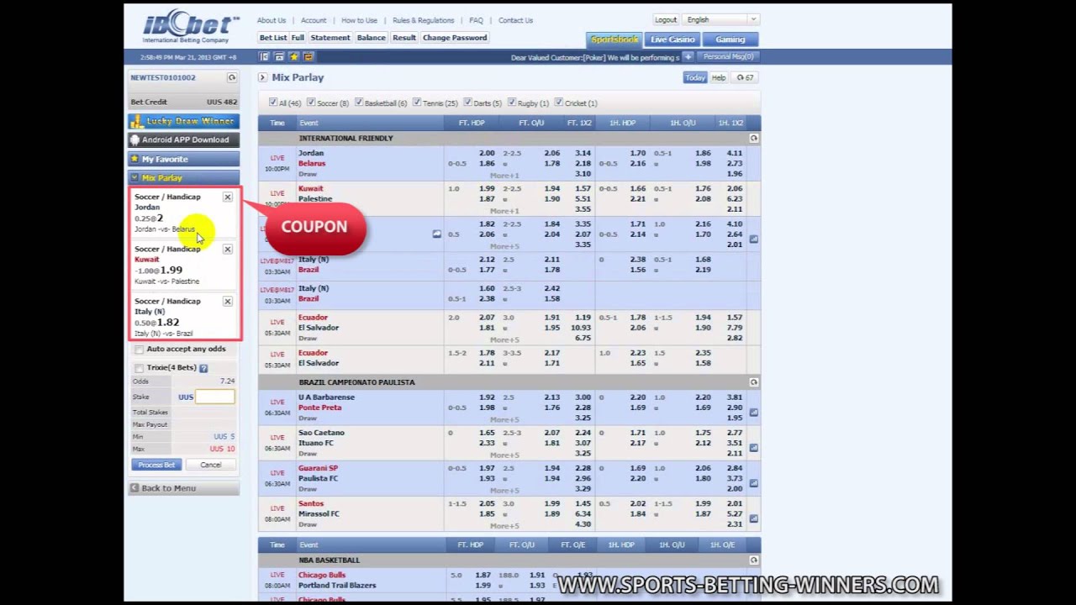Enable the Trixie(4 Bets) checkbox
Viewport: 1076px width, 605px height.
(140, 368)
